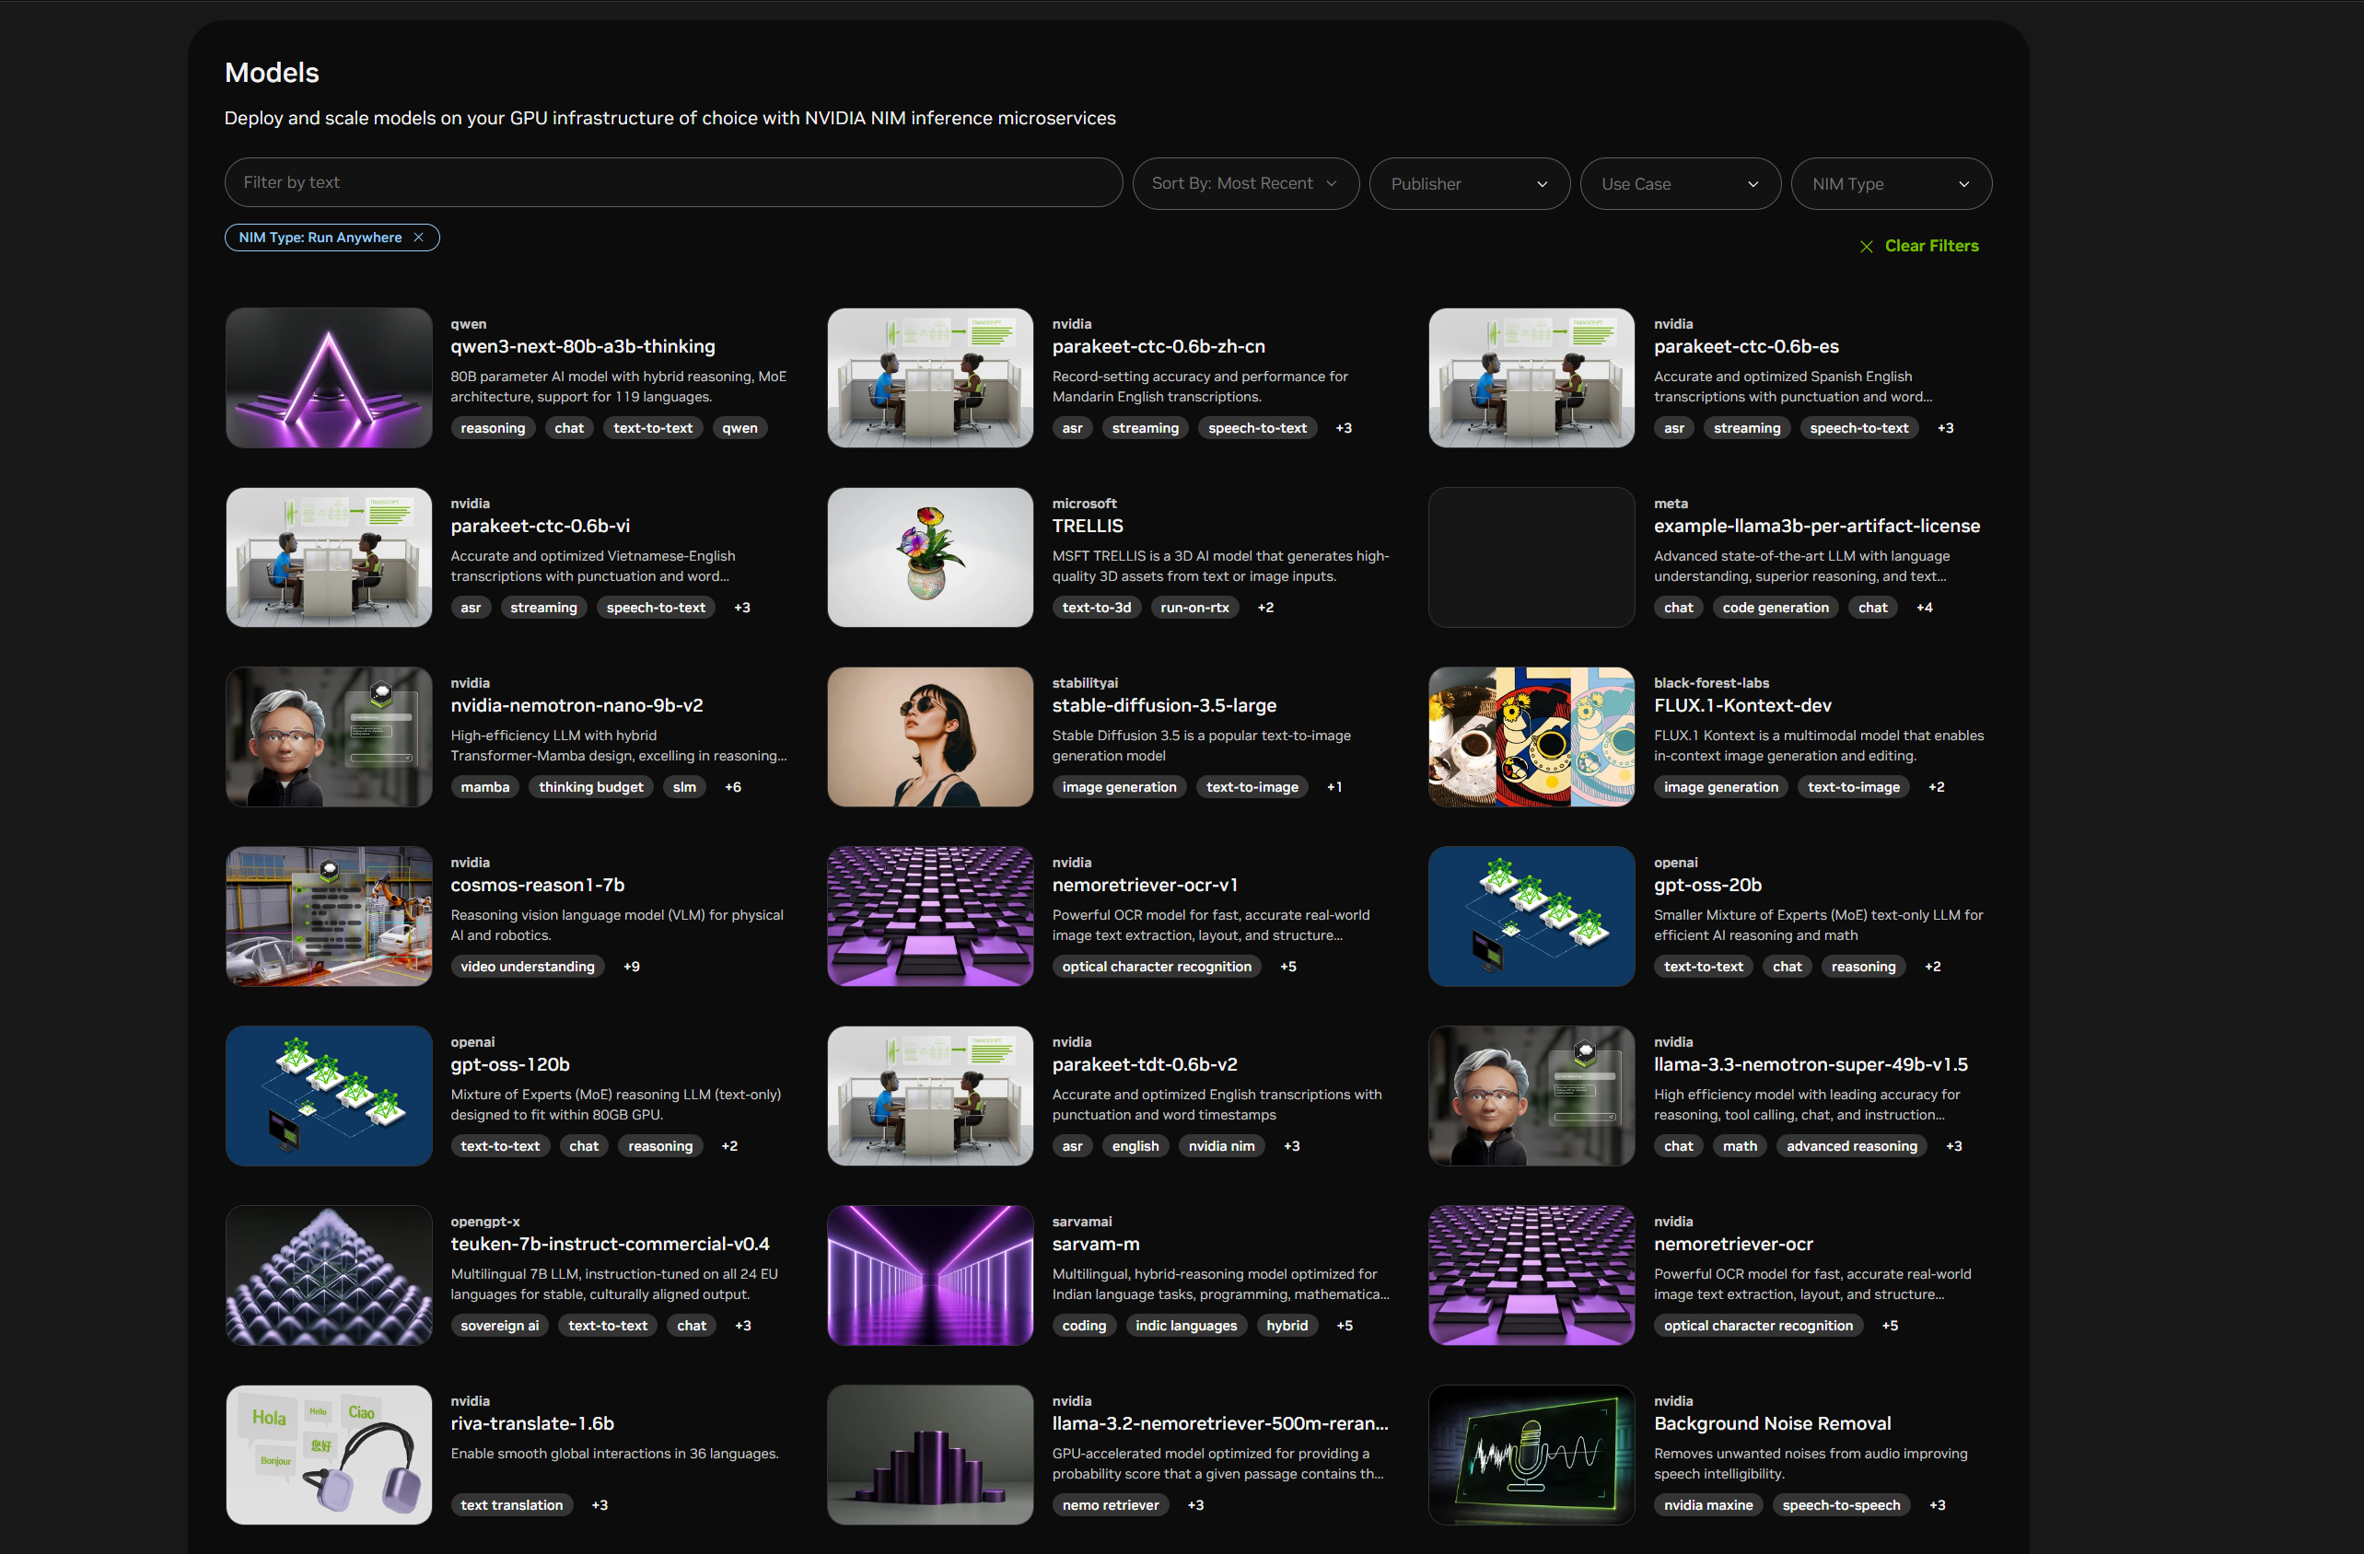The image size is (2364, 1554).
Task: Open the gpt-oss-120b model title
Action: point(509,1064)
